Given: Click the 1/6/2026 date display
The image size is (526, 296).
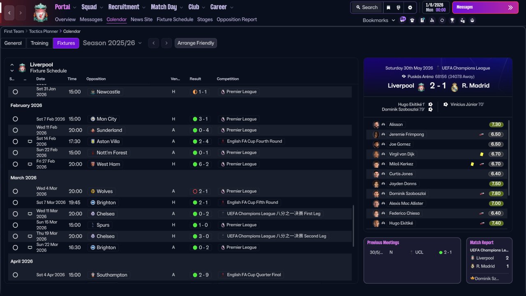Looking at the screenshot, I should [x=435, y=7].
